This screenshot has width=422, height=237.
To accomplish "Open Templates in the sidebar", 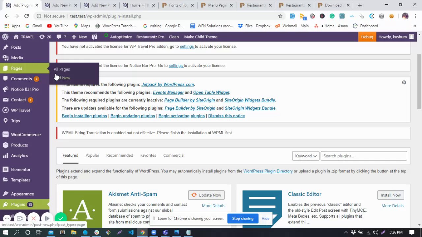I will tap(20, 180).
